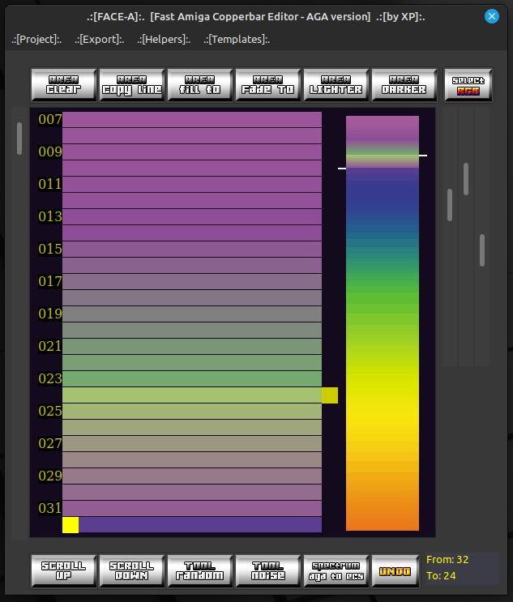Open the Project menu
Viewport: 513px width, 602px height.
click(37, 39)
